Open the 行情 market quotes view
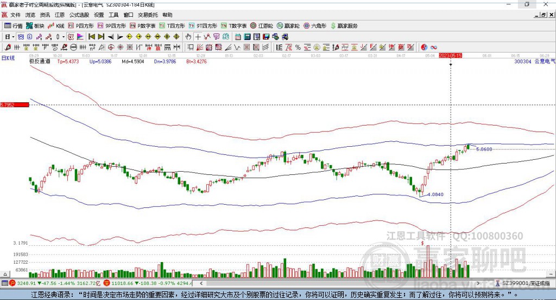Screen dimensions: 556x300 coord(14,25)
